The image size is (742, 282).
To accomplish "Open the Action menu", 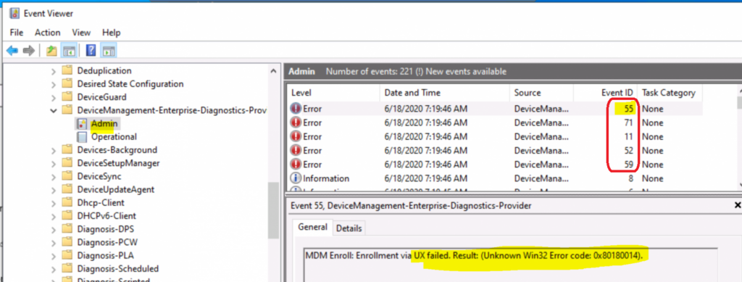I will (x=47, y=33).
